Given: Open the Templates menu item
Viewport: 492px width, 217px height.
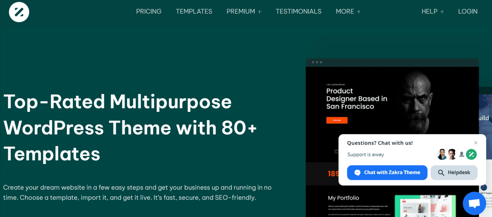Looking at the screenshot, I should click(x=194, y=11).
